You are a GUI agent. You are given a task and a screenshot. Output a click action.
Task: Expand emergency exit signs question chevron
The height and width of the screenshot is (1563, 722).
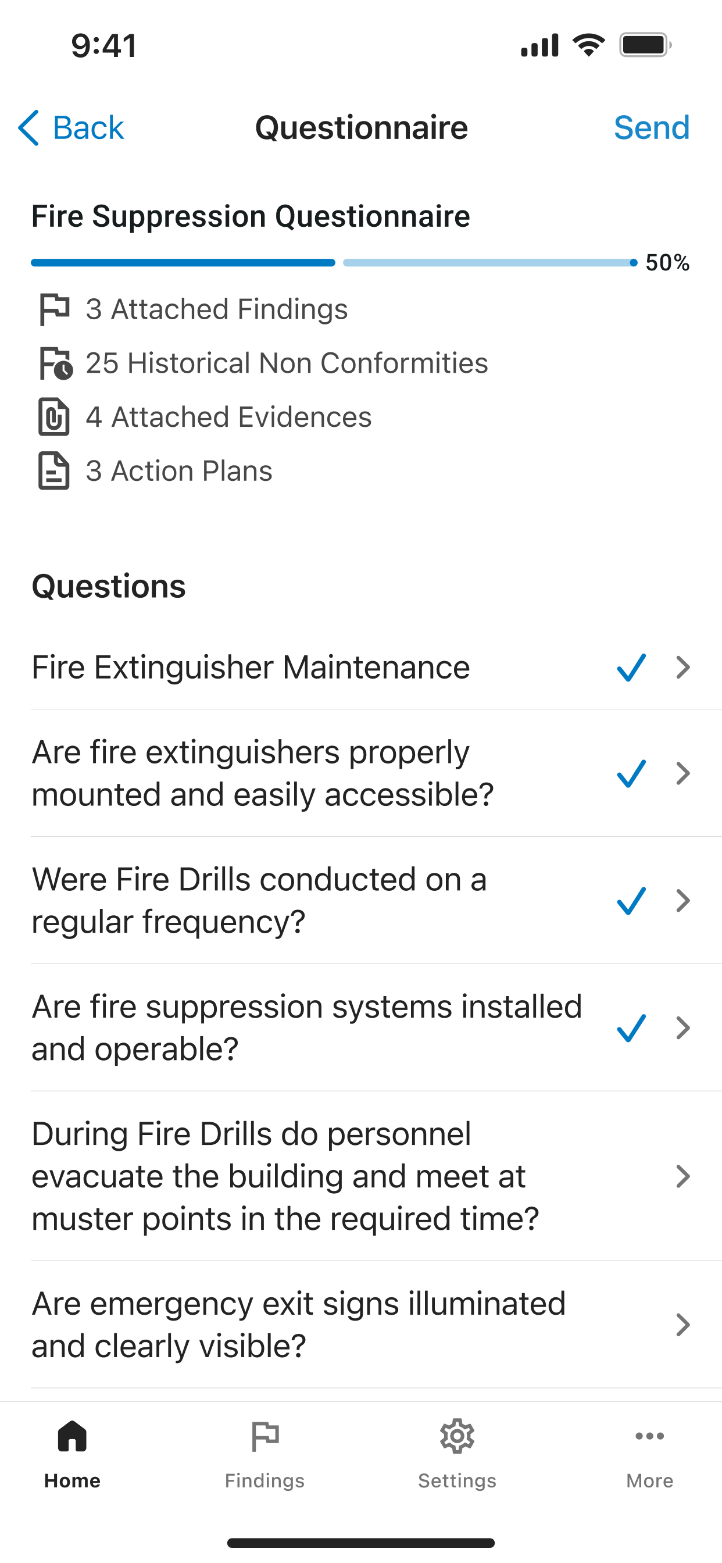[x=683, y=1325]
